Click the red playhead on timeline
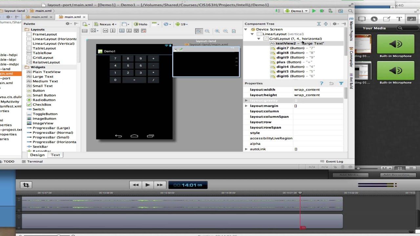The height and width of the screenshot is (236, 420). [x=300, y=193]
